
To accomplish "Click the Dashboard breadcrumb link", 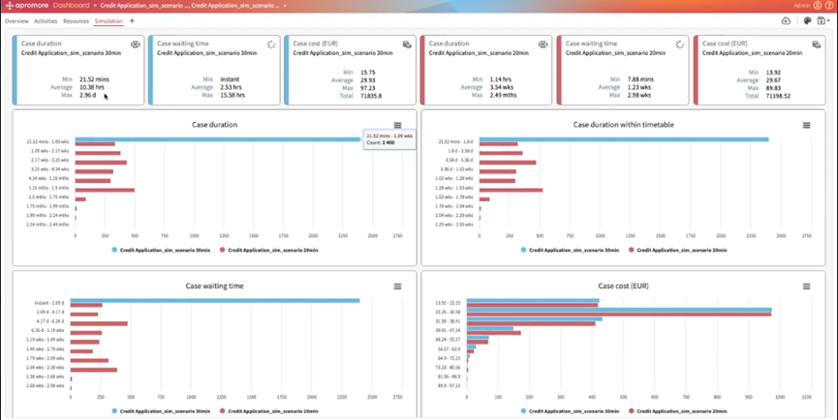I will point(71,6).
